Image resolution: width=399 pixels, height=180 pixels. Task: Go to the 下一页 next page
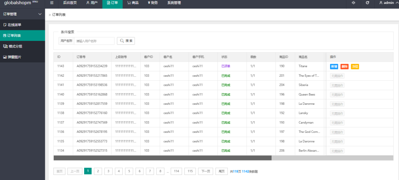[x=205, y=171]
